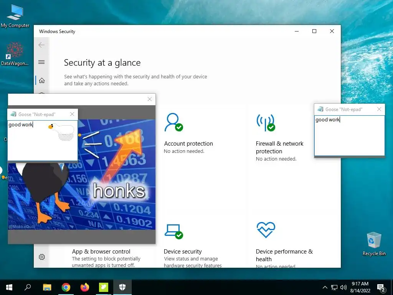Click the volume speaker tray icon
Screen dimensions: 393x295
click(343, 287)
